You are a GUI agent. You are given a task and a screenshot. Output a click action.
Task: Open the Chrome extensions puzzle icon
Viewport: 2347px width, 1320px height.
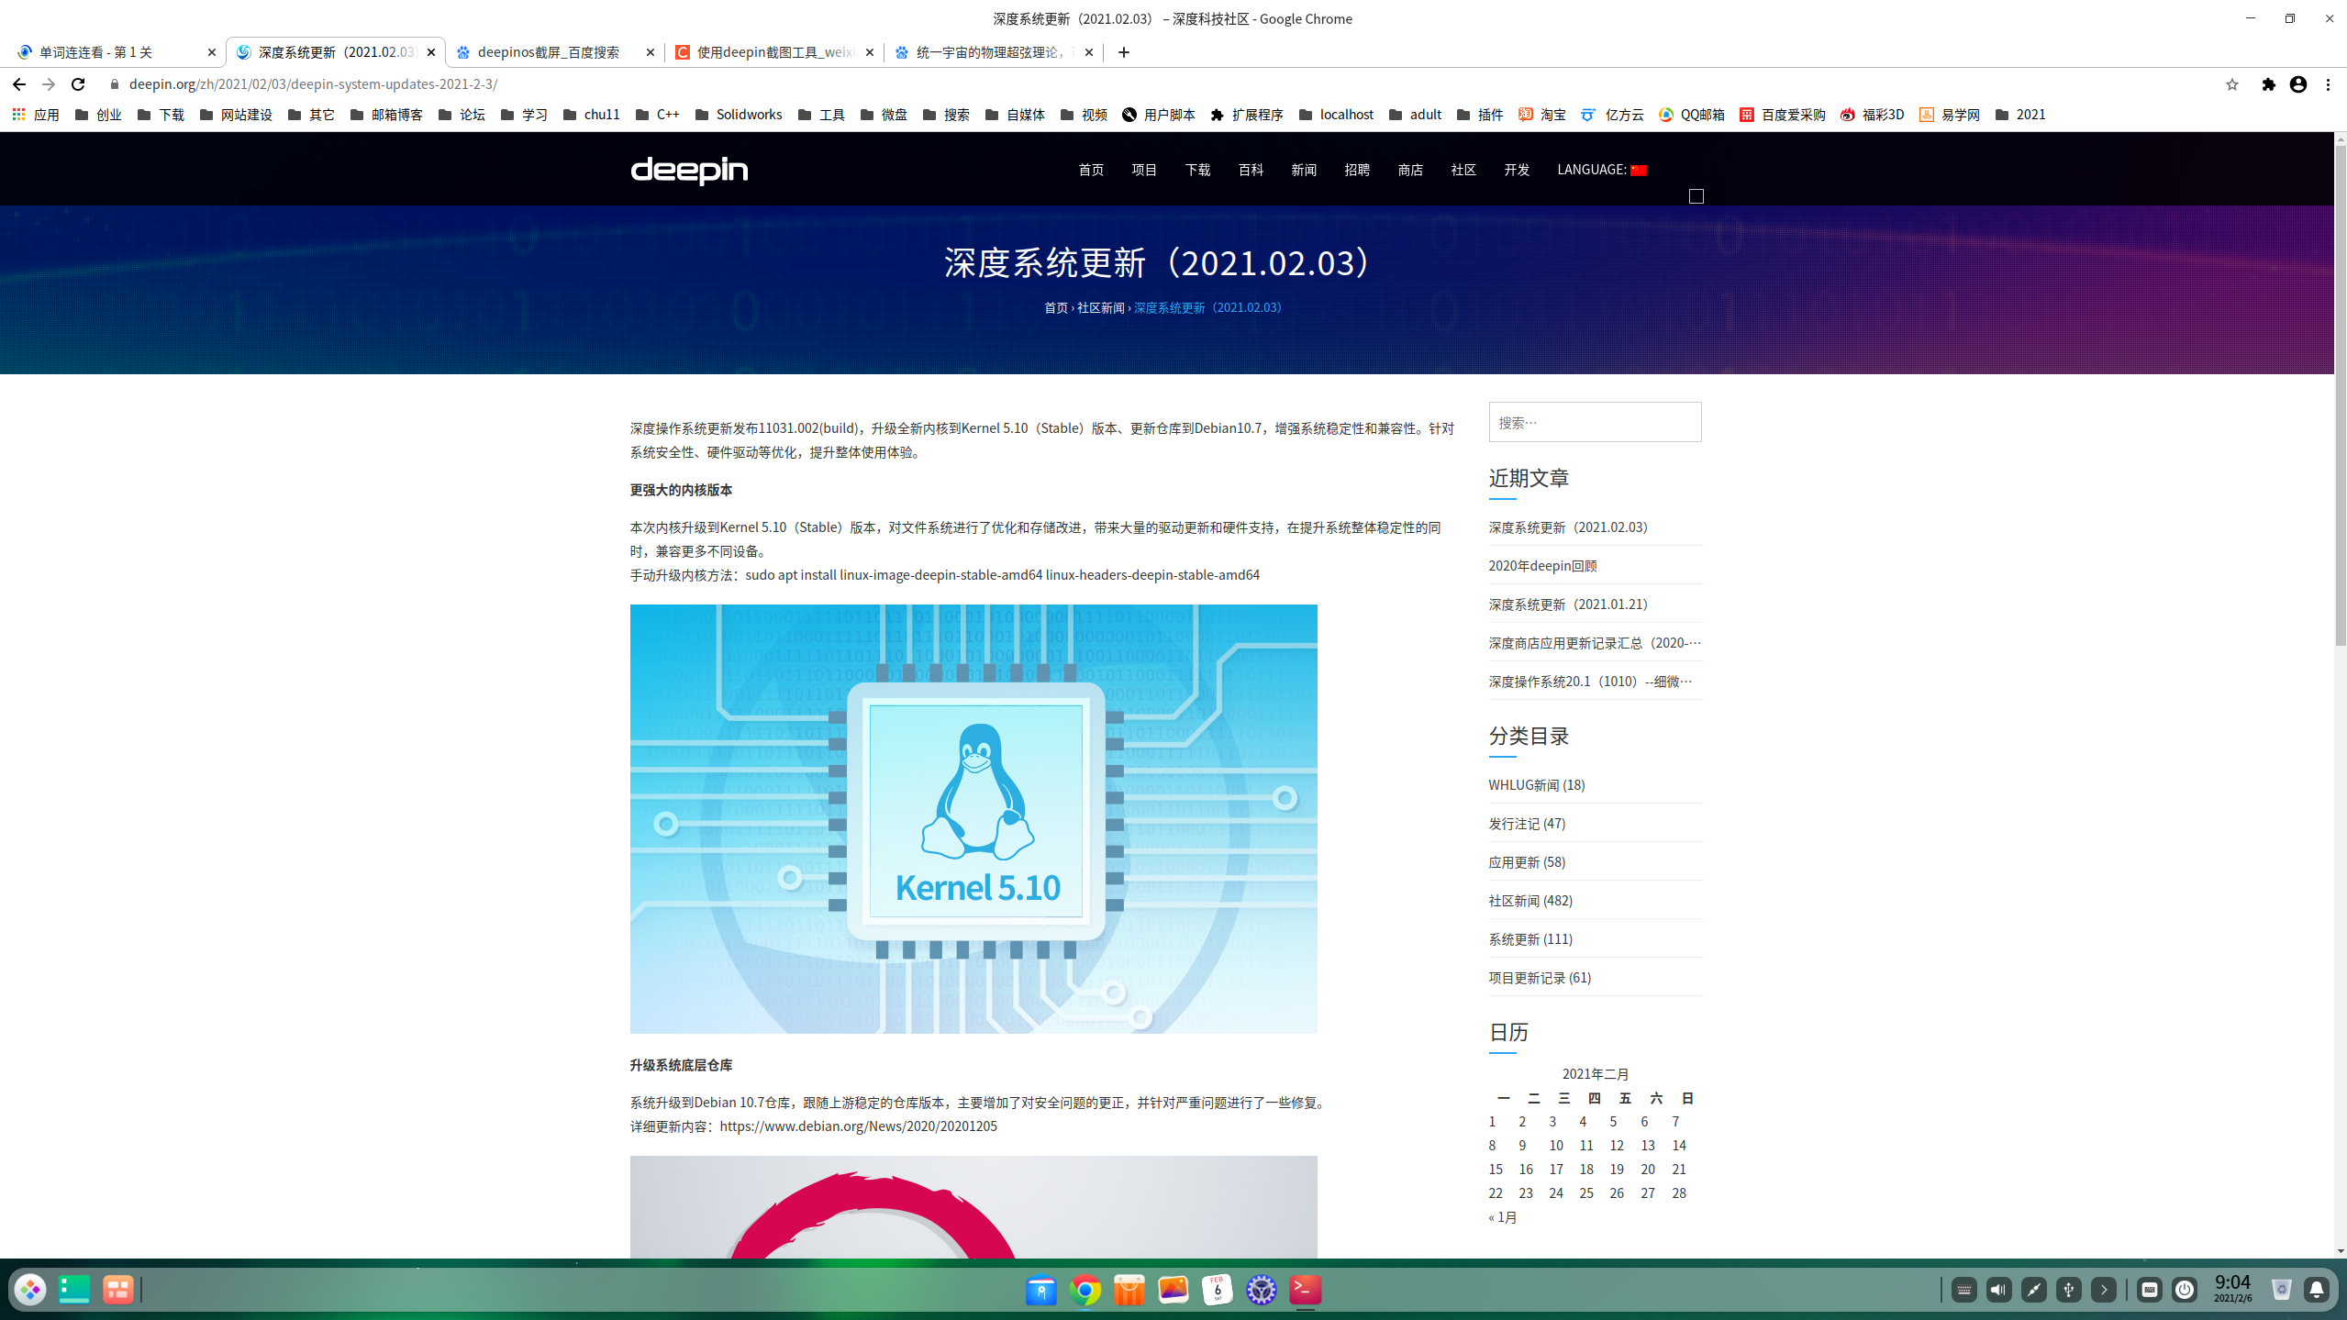pos(2268,84)
